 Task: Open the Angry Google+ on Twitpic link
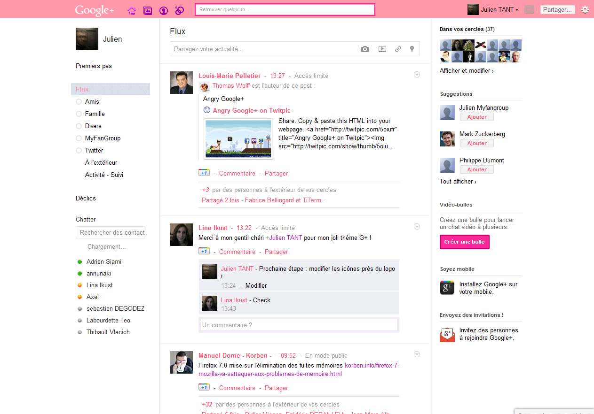pyautogui.click(x=252, y=110)
